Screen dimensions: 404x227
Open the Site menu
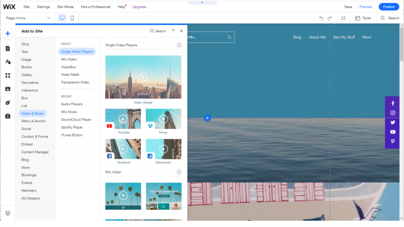(27, 7)
